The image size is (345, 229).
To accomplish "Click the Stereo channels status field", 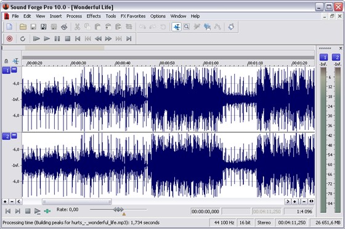I will pos(264,223).
